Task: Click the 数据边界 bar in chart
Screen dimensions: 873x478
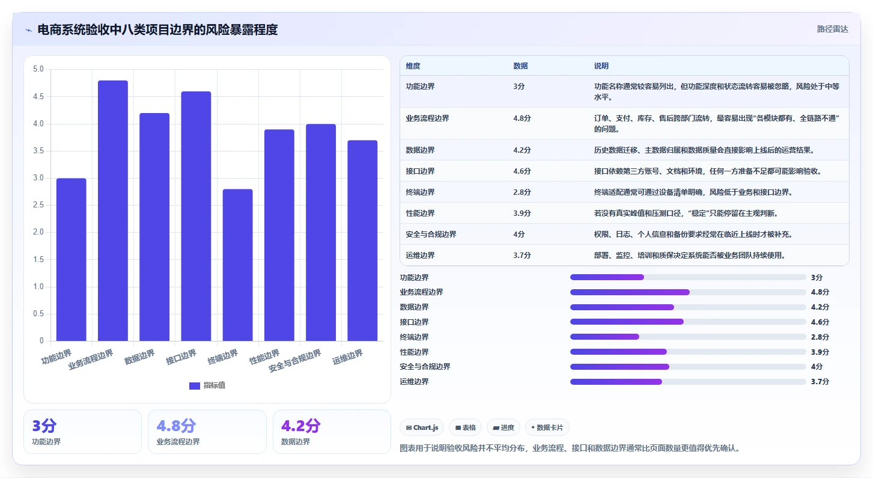Action: (154, 227)
